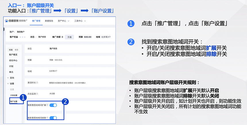Open the 数据报告 tab

click(49, 21)
